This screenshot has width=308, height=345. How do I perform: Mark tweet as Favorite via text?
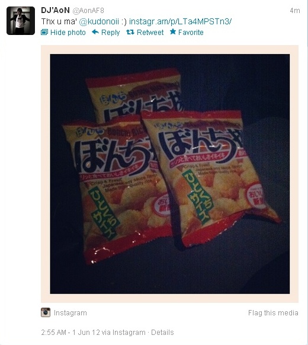[191, 33]
